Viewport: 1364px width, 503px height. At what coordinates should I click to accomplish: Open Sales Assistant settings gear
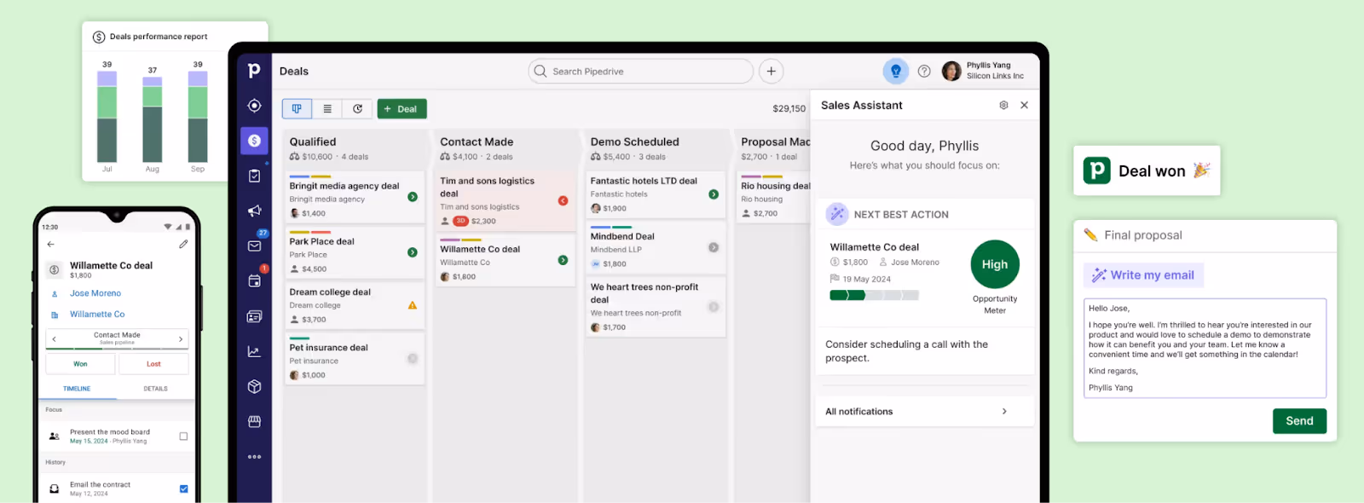(1003, 105)
